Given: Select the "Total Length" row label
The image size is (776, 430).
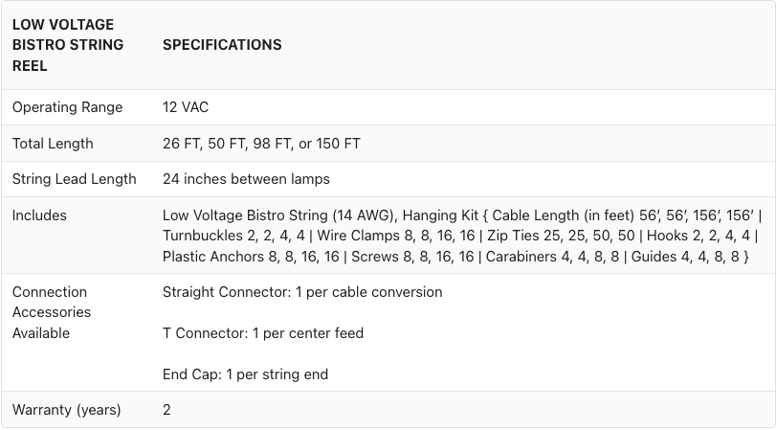Looking at the screenshot, I should point(53,144).
